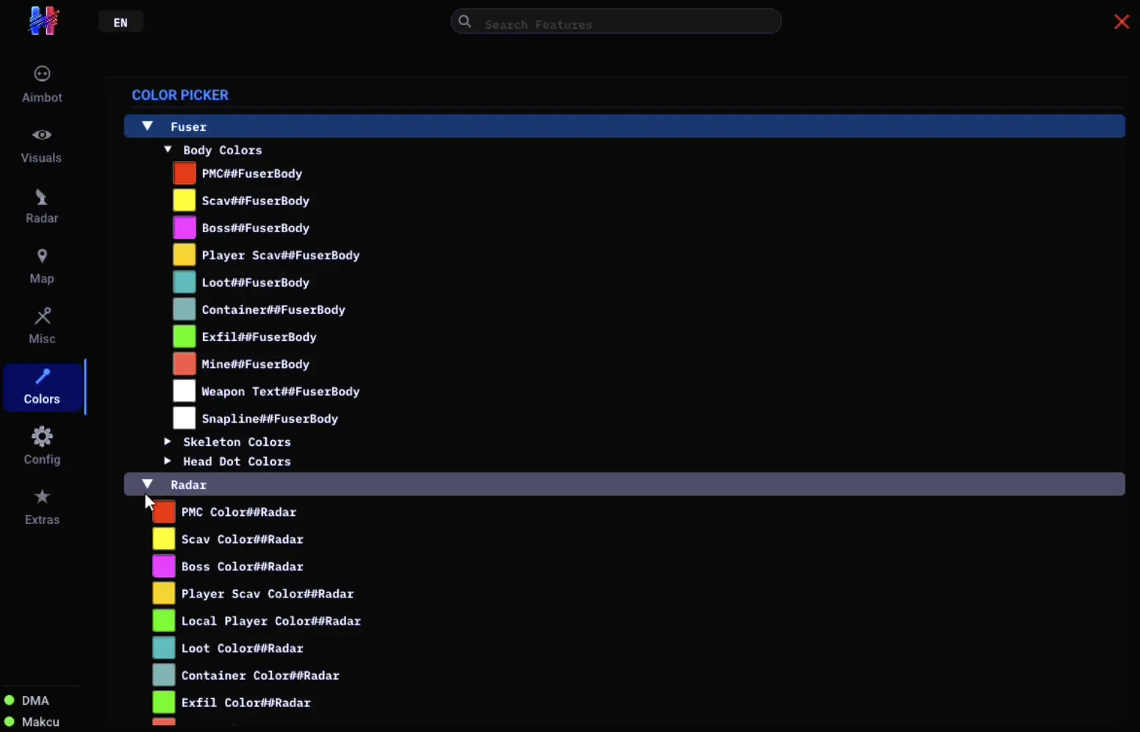This screenshot has height=732, width=1140.
Task: Open the Extras star icon
Action: click(x=42, y=497)
